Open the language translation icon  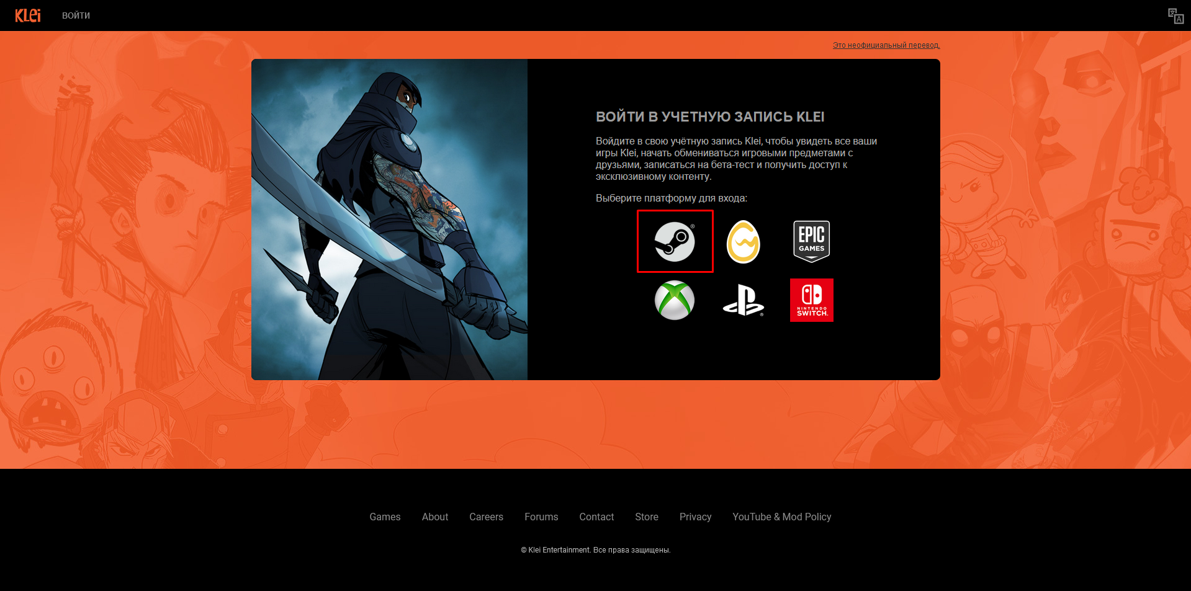[x=1175, y=16]
